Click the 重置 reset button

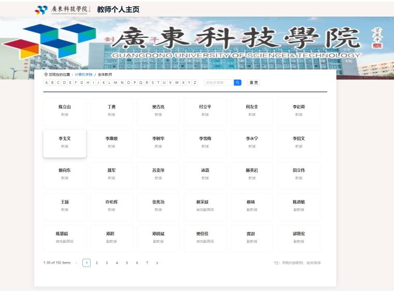(254, 82)
